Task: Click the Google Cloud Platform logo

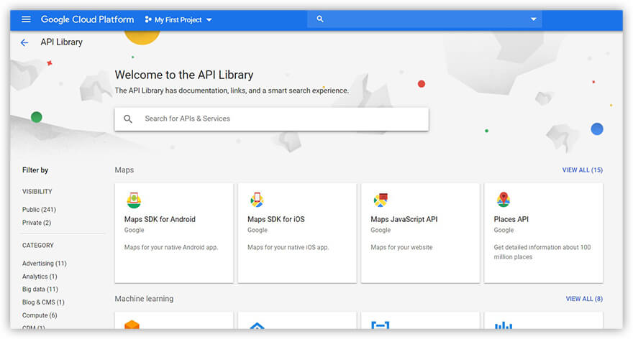Action: click(x=87, y=19)
